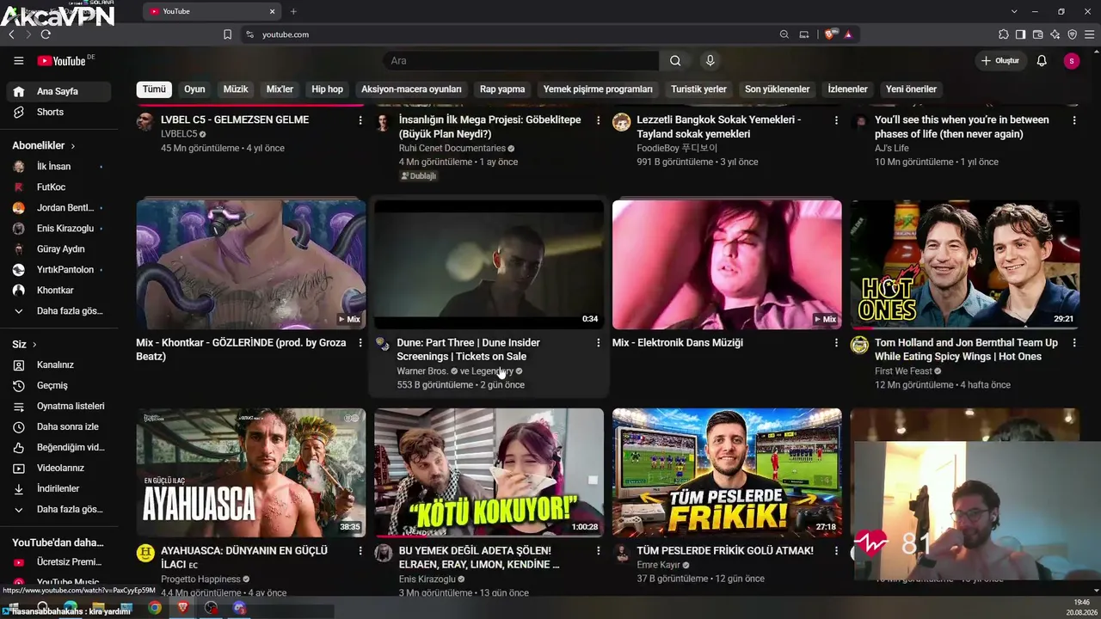This screenshot has width=1101, height=619.
Task: Click the Oluştur create button
Action: [x=1000, y=61]
